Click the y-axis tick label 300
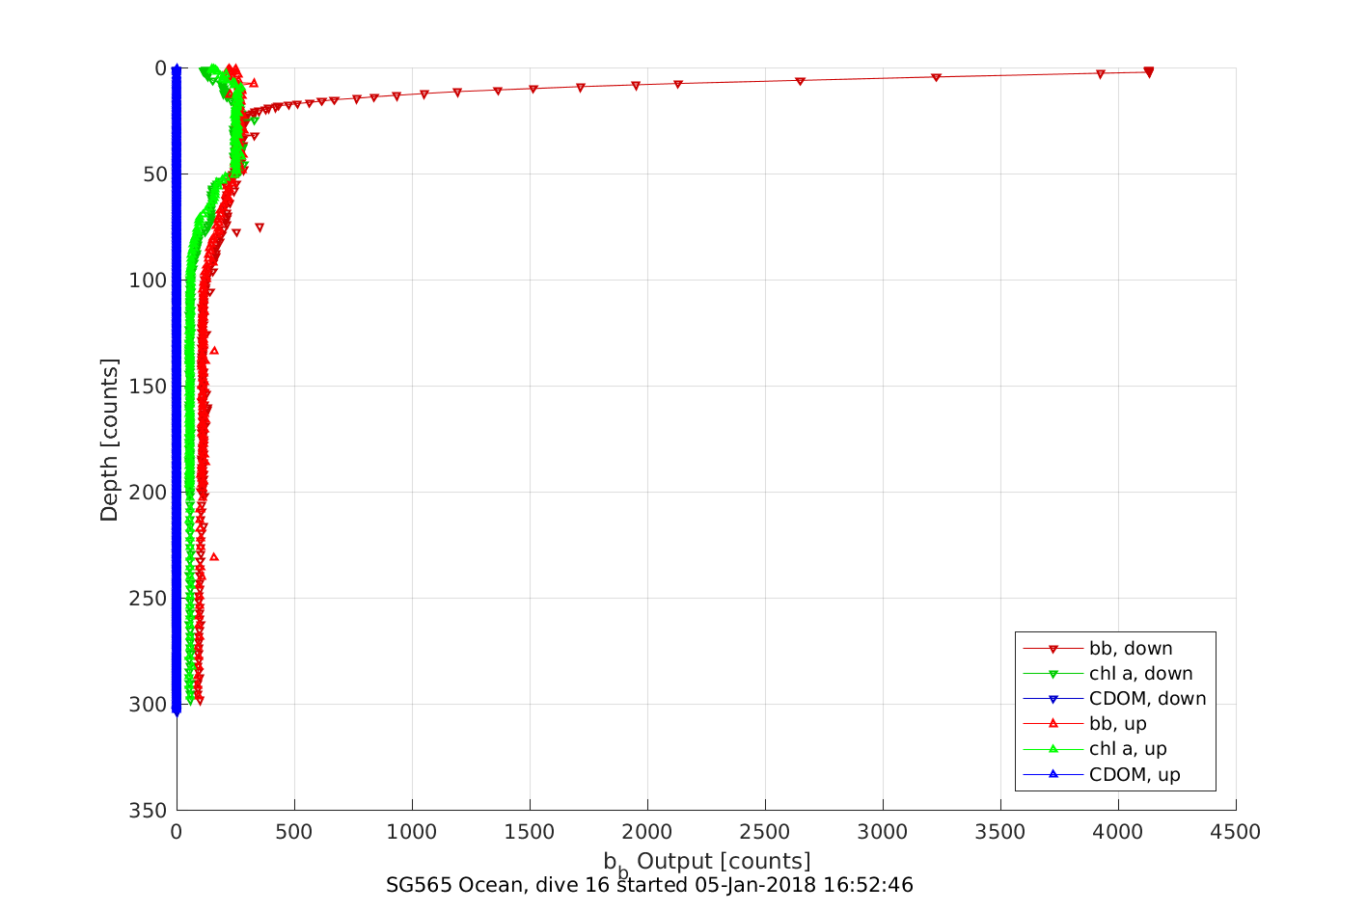Screen dimensions: 1367x911 [149, 705]
